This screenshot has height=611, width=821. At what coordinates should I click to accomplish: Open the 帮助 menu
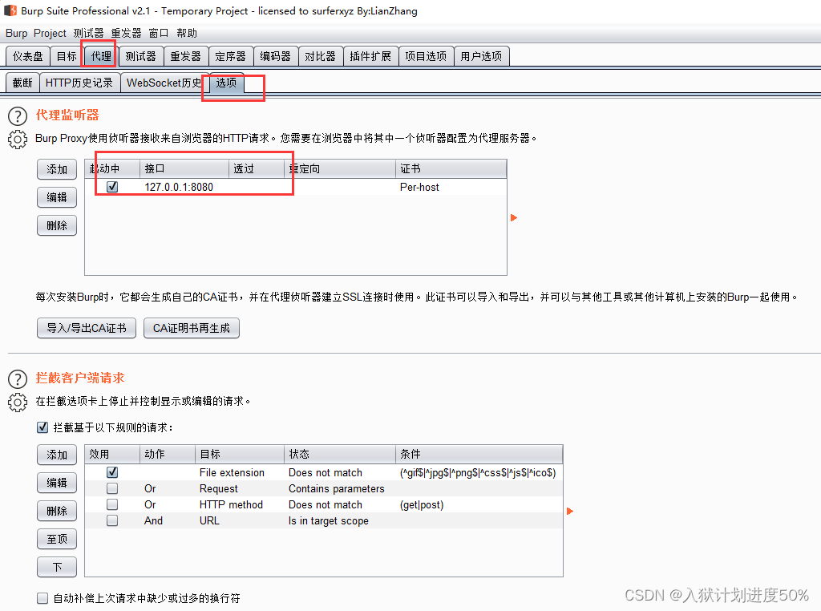click(x=187, y=33)
